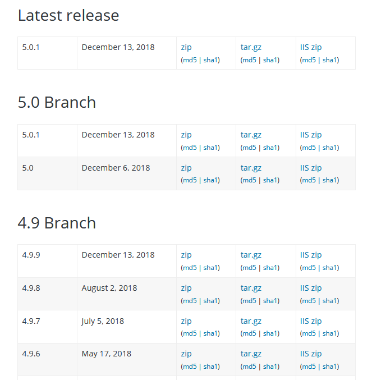Click IIS zip in the Latest release table
The width and height of the screenshot is (372, 380).
[x=311, y=47]
